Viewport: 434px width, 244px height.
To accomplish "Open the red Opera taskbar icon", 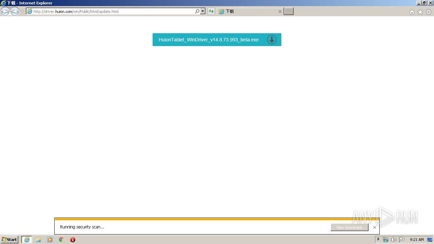I will (73, 240).
